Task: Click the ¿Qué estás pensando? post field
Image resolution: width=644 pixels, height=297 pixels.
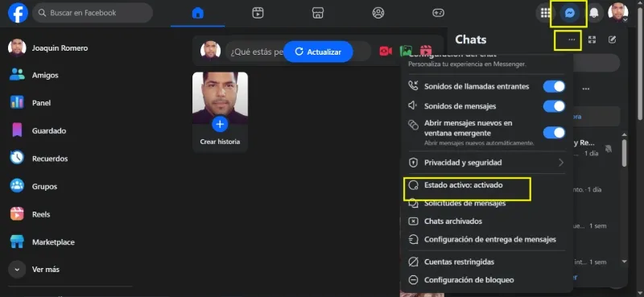Action: click(x=257, y=52)
